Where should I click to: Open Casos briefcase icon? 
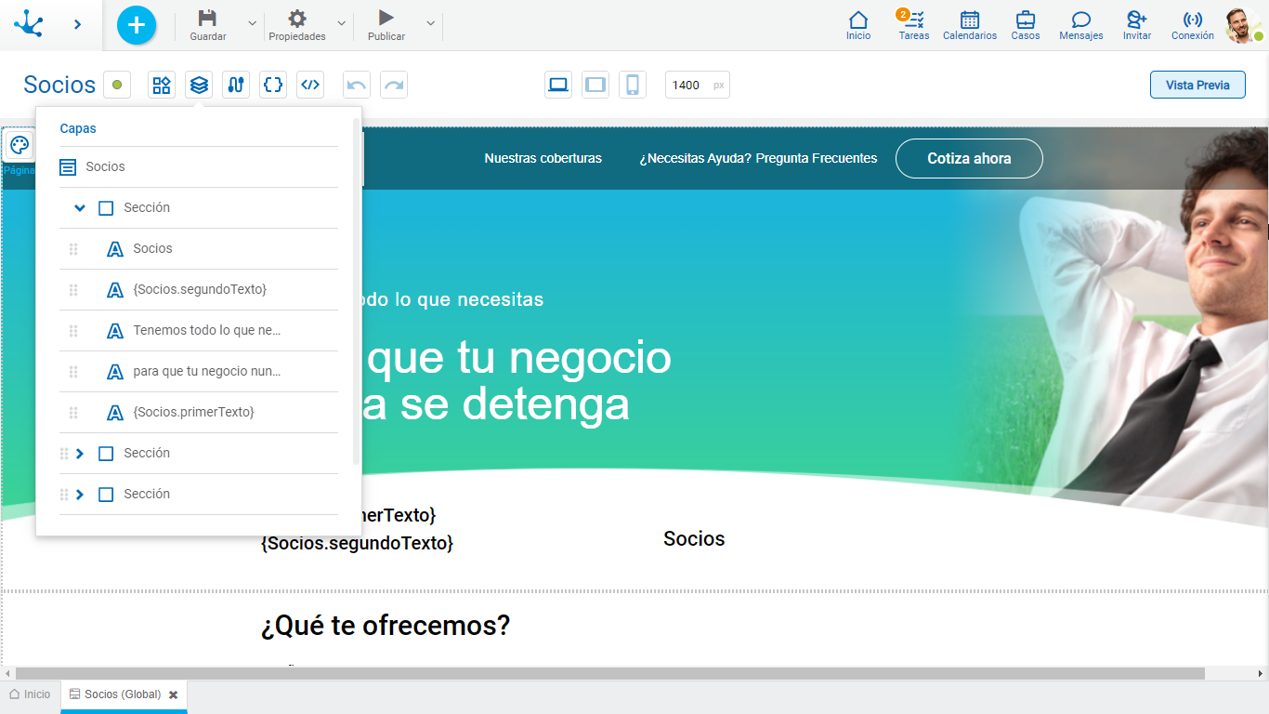coord(1026,20)
